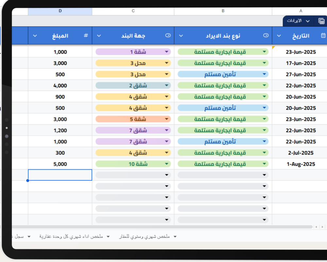Viewport: 327px width, 262px height.
Task: Click the amount cell 1,200
Action: [60, 130]
